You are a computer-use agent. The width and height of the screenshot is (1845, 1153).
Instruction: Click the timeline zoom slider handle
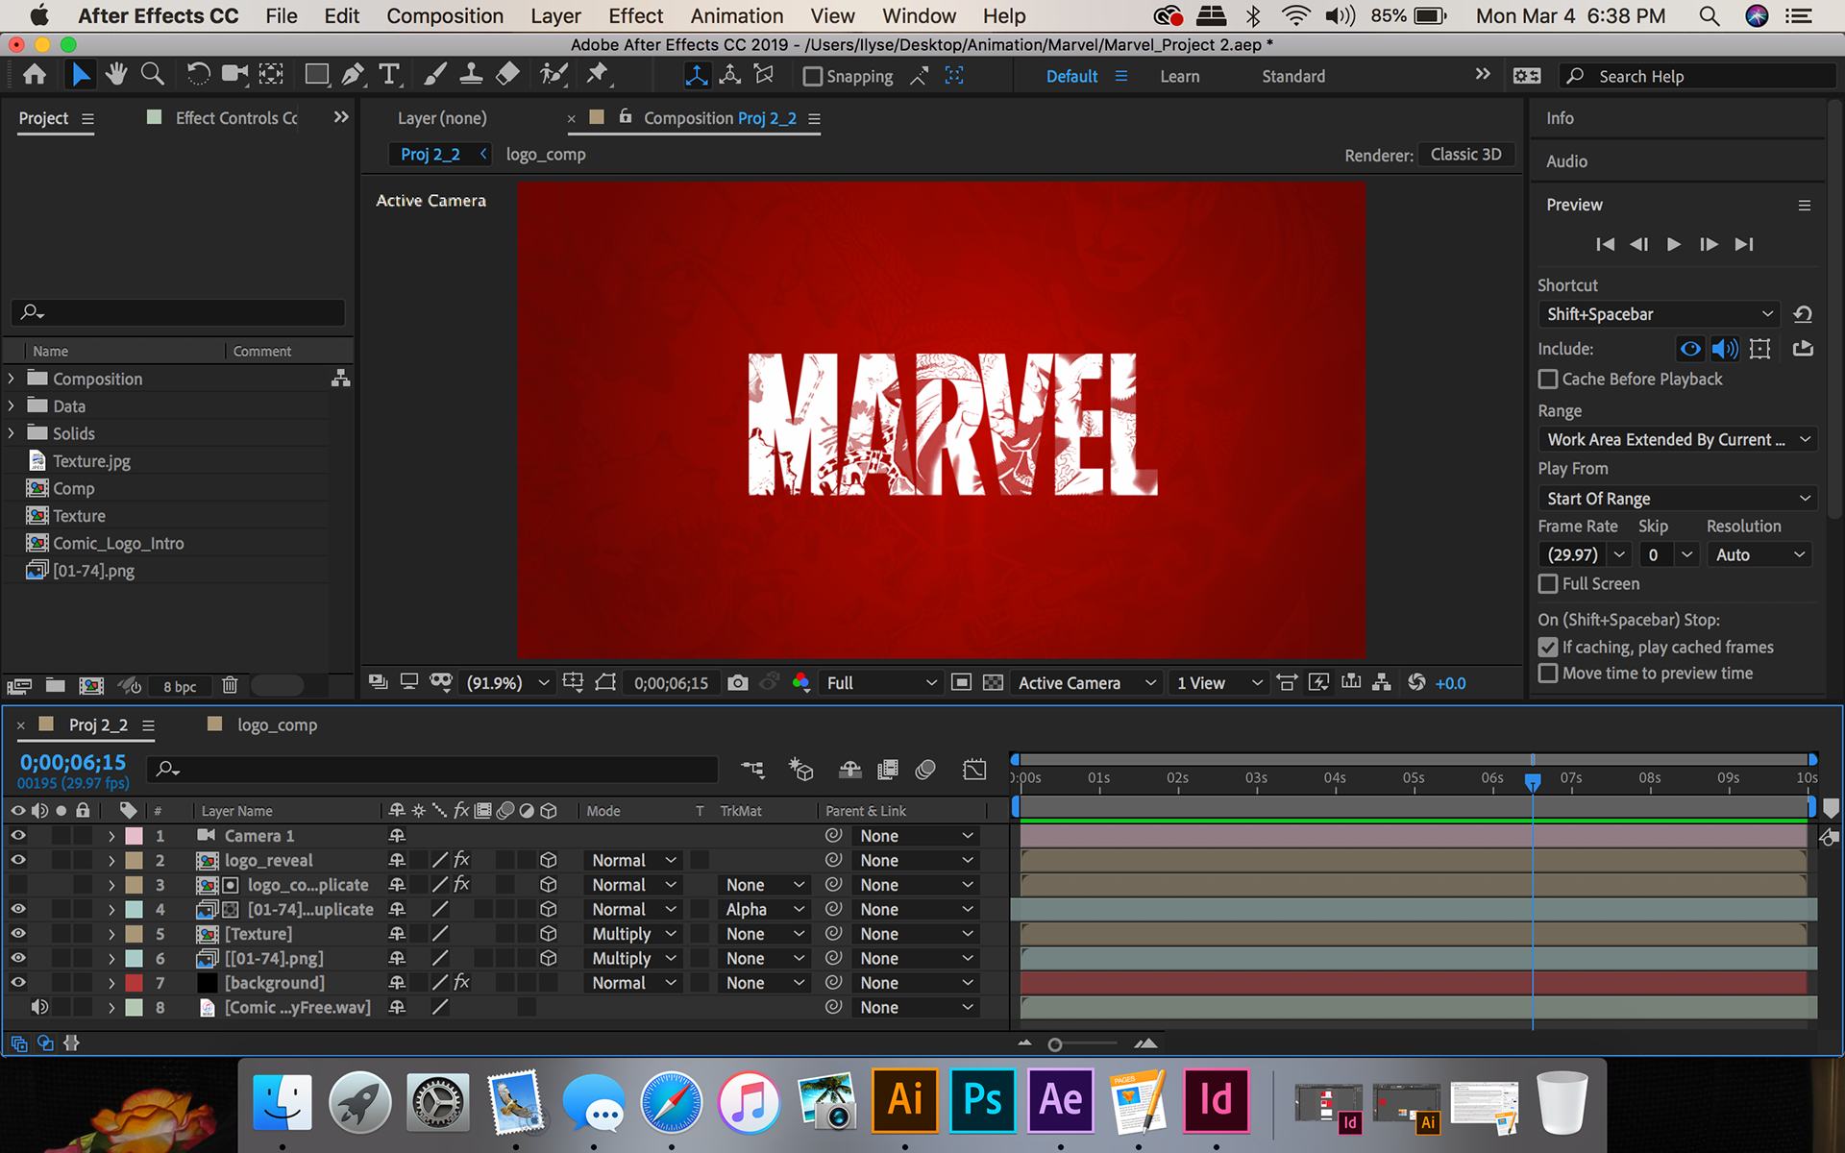point(1055,1044)
